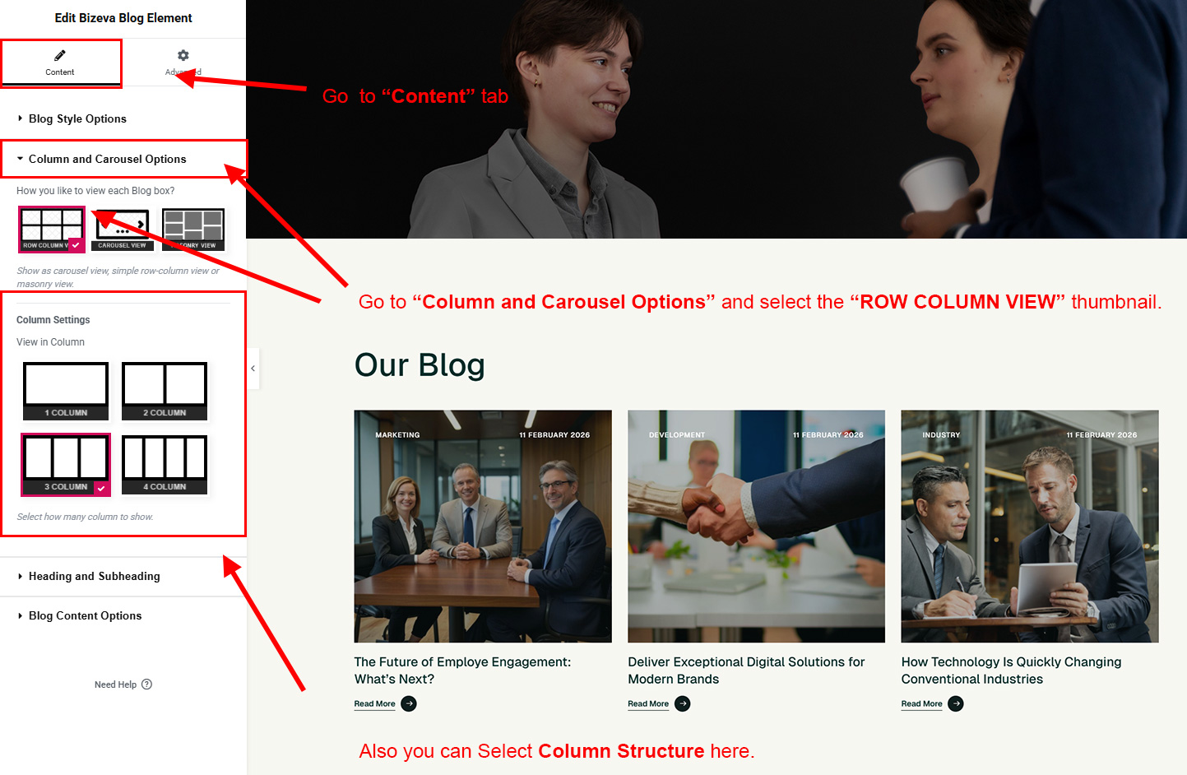Choose the 3 Column layout
The height and width of the screenshot is (775, 1187).
(x=66, y=465)
